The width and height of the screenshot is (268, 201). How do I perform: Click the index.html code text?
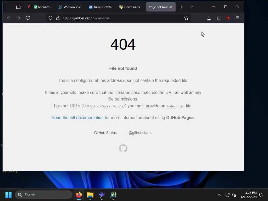click(176, 106)
